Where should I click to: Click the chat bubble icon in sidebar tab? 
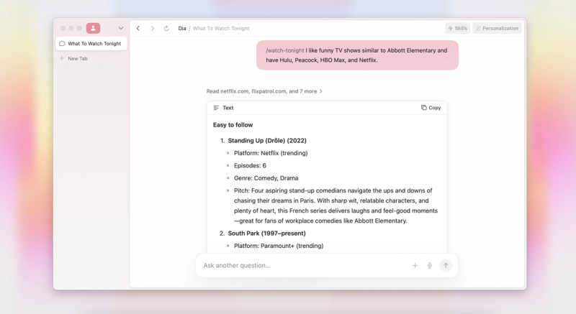[x=62, y=44]
